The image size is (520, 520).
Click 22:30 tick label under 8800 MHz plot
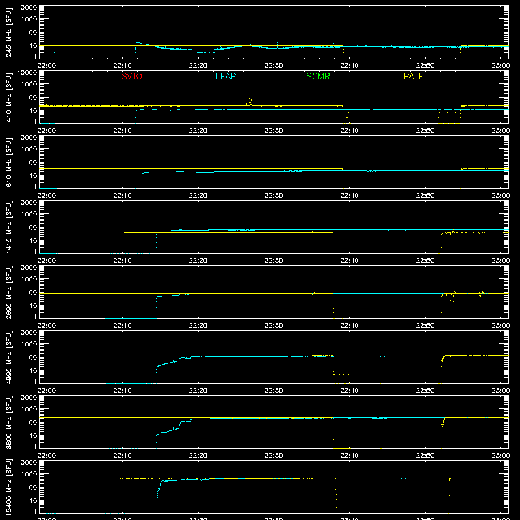pyautogui.click(x=274, y=456)
